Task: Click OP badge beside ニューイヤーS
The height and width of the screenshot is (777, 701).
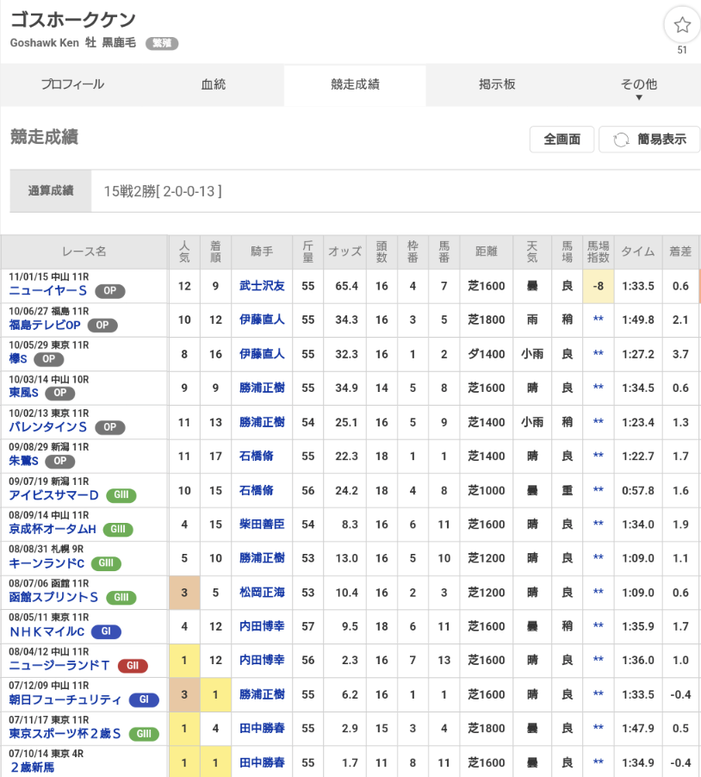Action: point(110,291)
